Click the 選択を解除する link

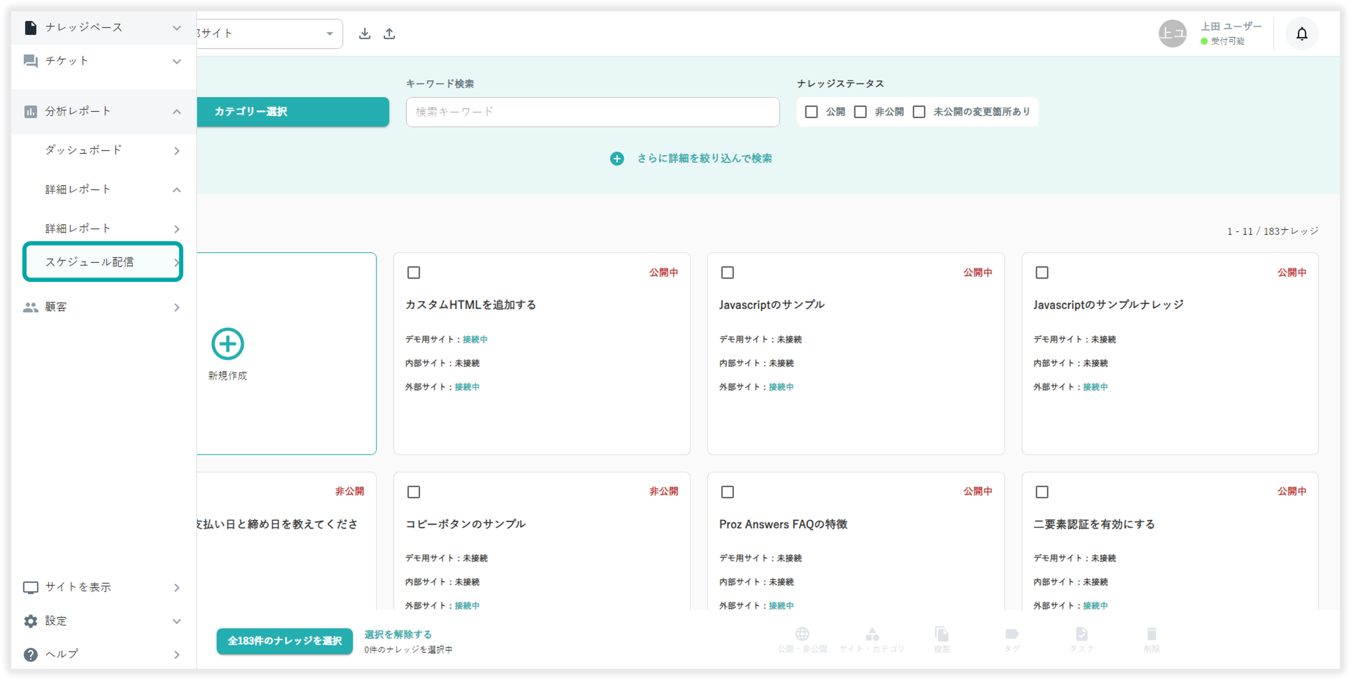point(397,634)
